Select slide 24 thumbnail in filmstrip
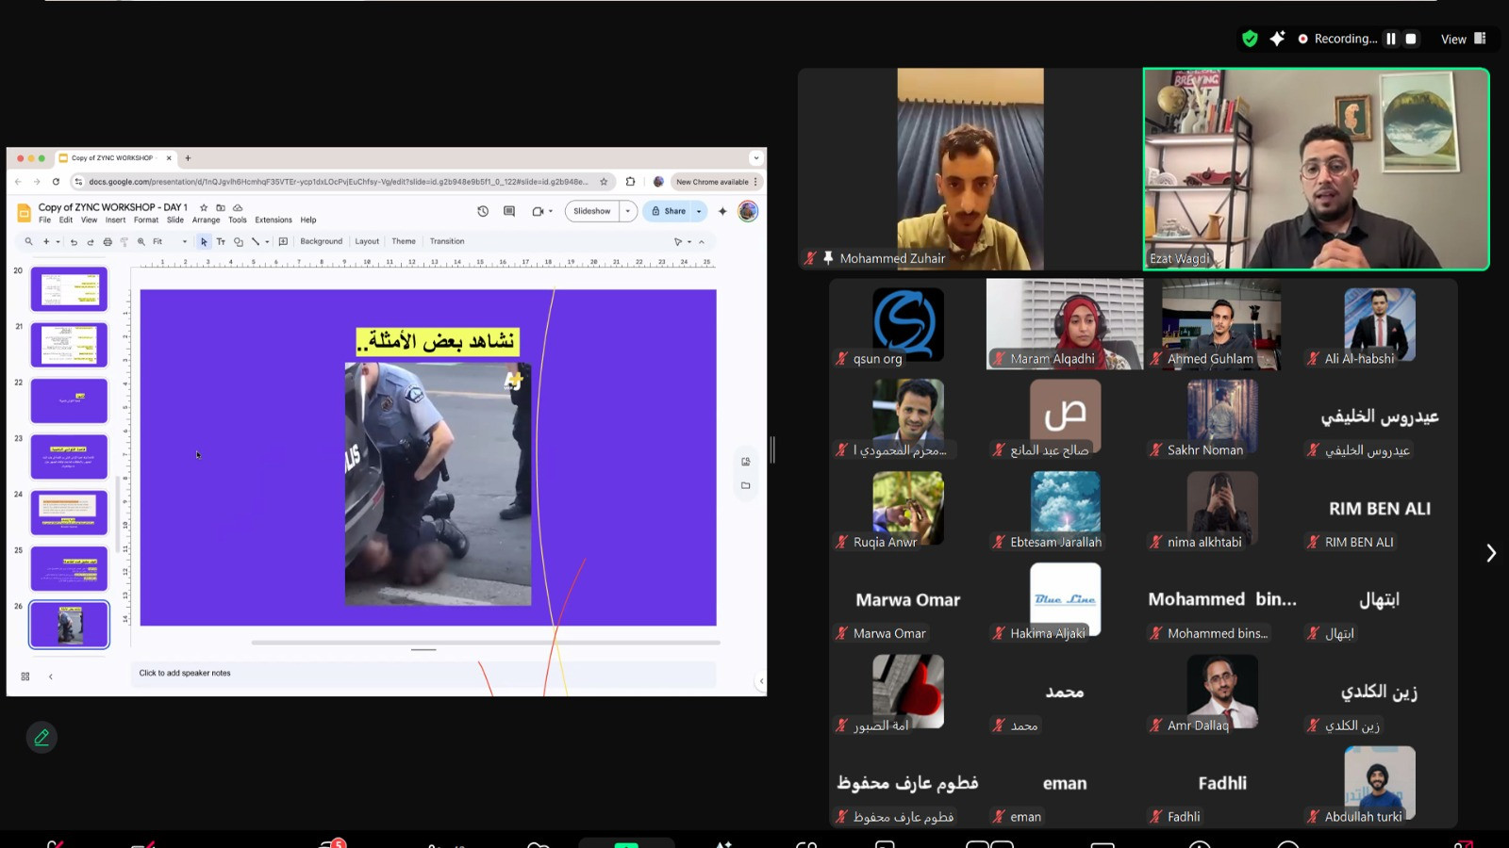1509x848 pixels. pos(69,513)
